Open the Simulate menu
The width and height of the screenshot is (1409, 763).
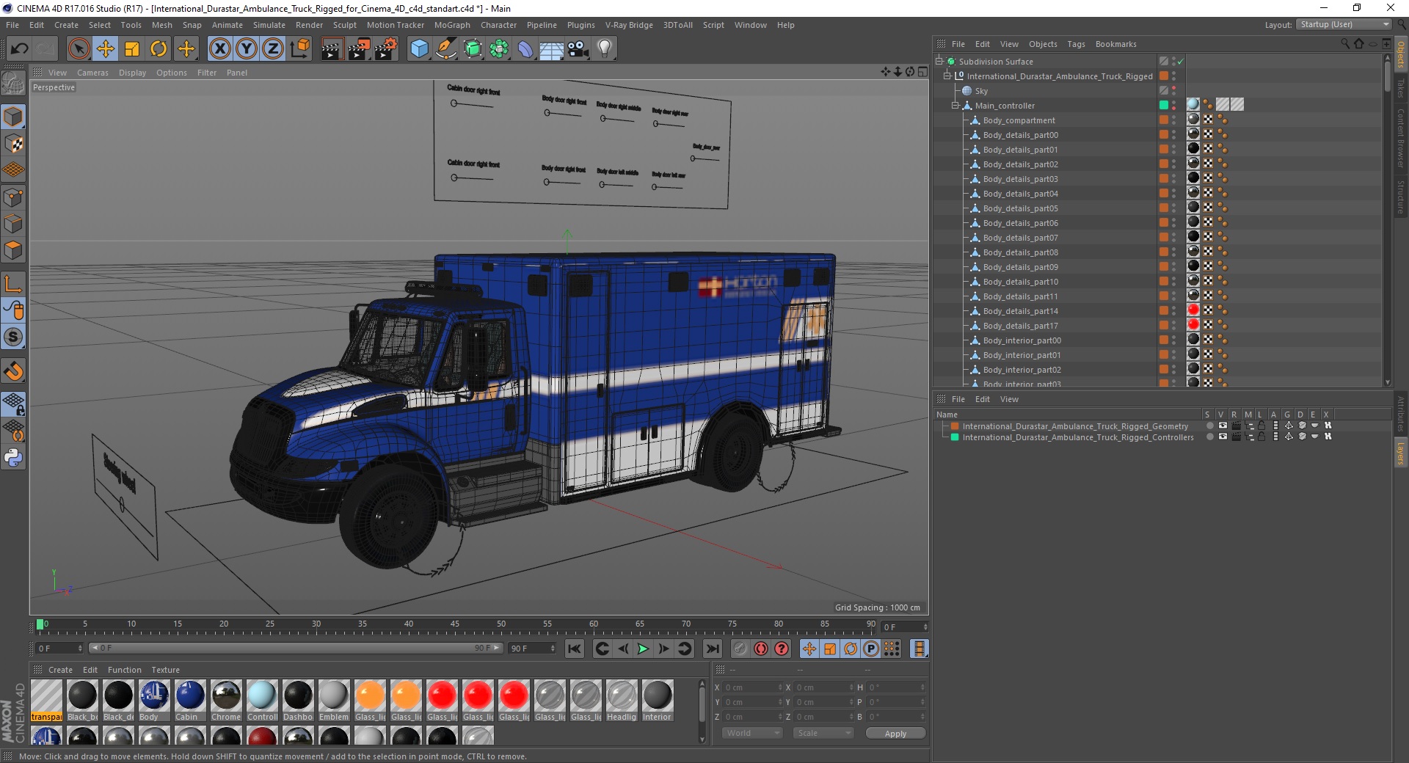click(x=269, y=25)
